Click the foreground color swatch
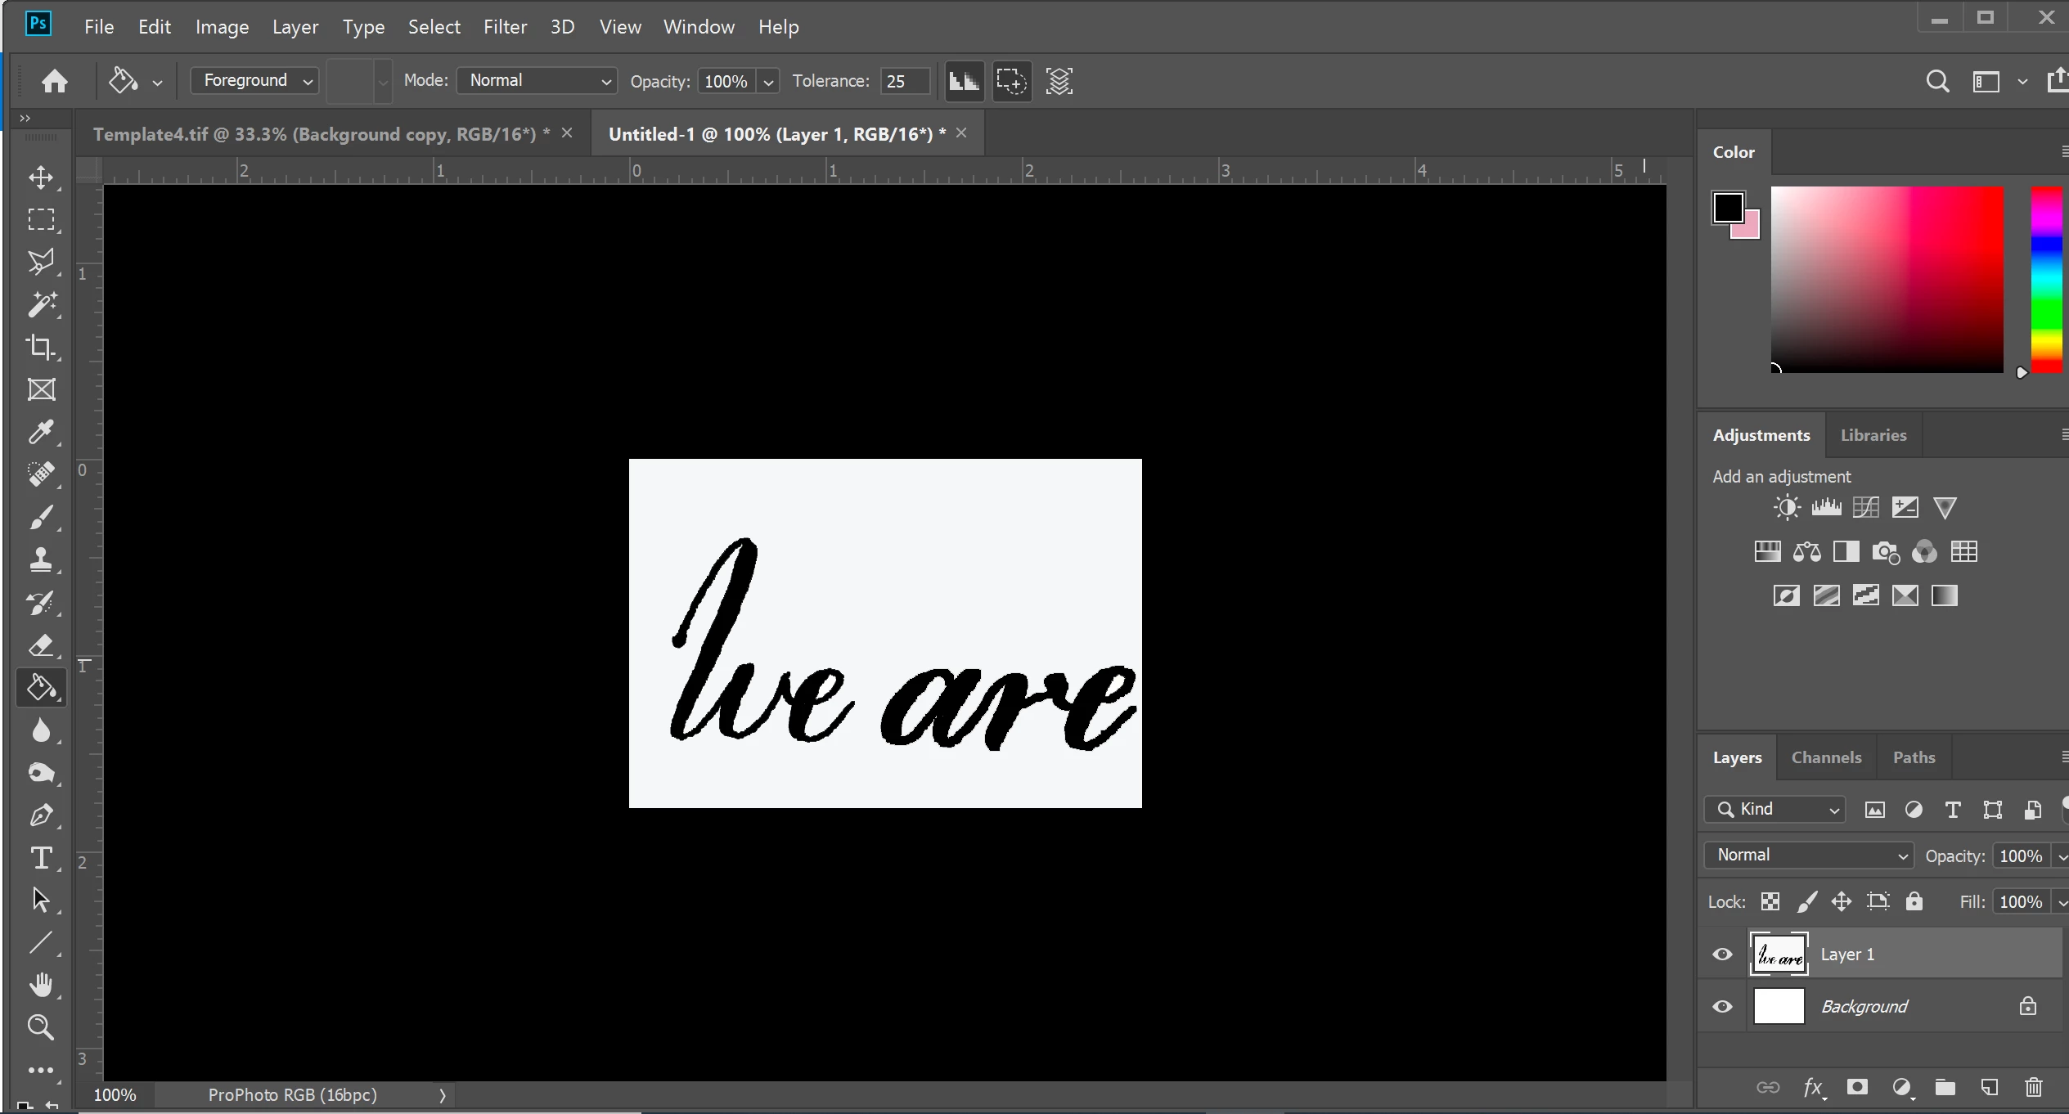2069x1114 pixels. (x=1728, y=208)
